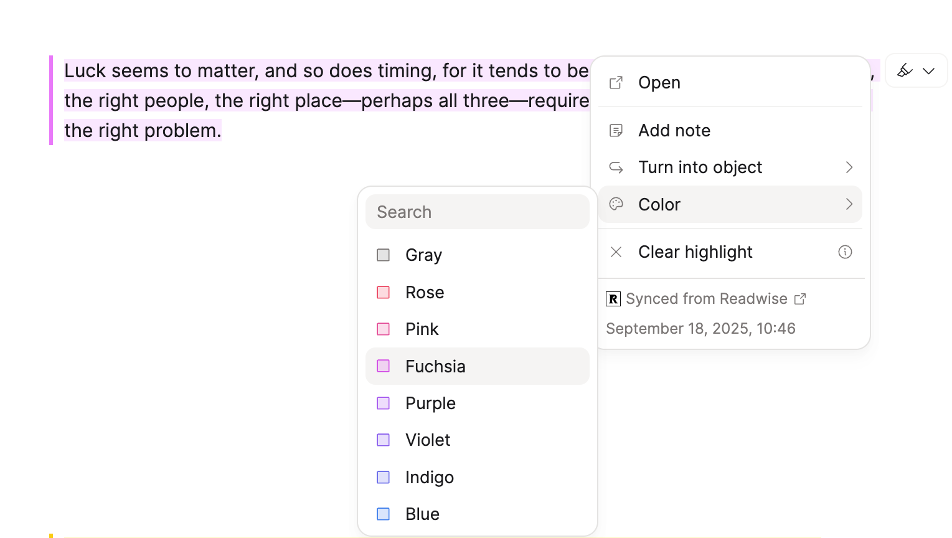952x538 pixels.
Task: Expand the highlighter dropdown chevron
Action: point(928,71)
